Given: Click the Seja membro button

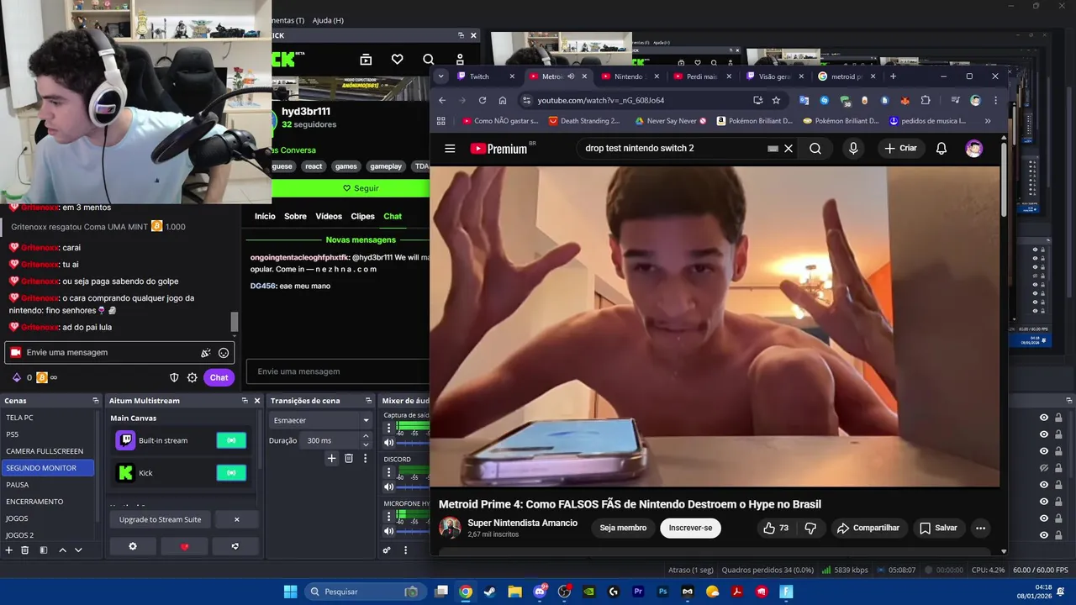Looking at the screenshot, I should [623, 528].
